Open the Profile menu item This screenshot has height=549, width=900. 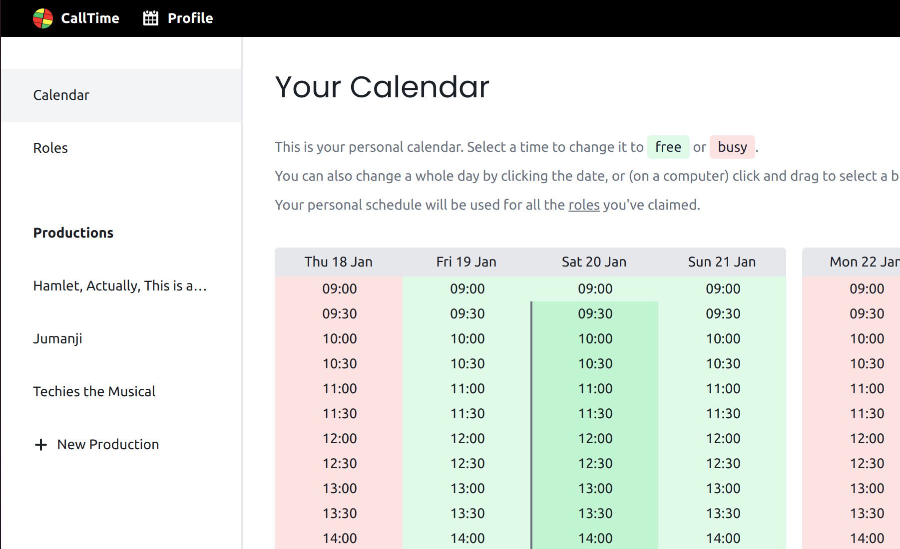pos(190,18)
